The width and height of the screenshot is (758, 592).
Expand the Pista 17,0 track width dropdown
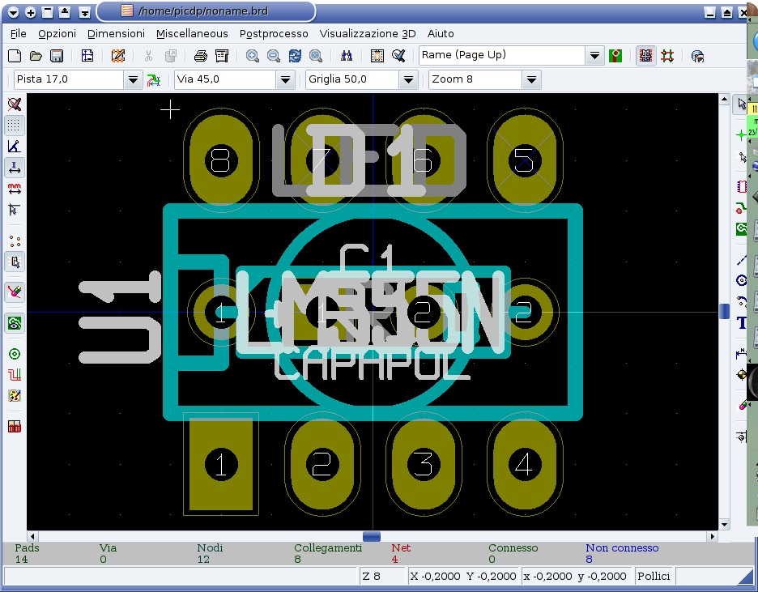coord(133,79)
